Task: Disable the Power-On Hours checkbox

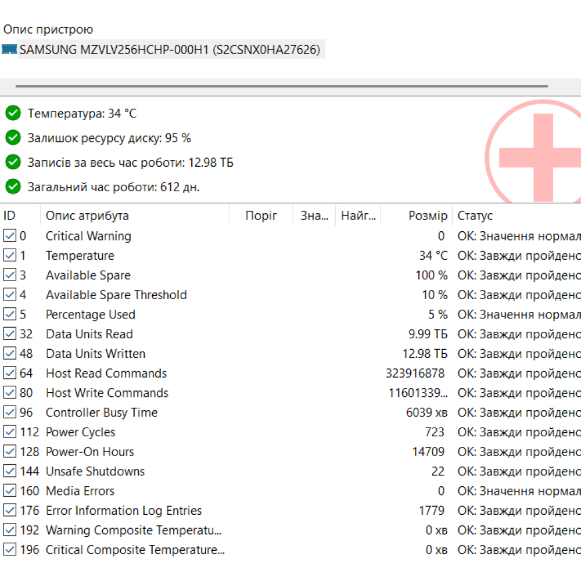Action: tap(10, 451)
